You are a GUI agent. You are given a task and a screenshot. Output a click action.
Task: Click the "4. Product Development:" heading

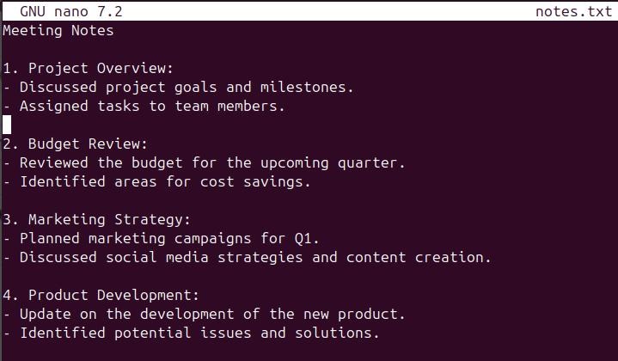pos(101,295)
